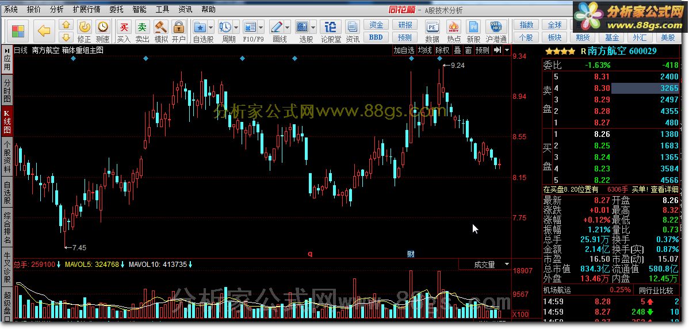This screenshot has height=329, width=689.
Task: Click the 板块 sector button
Action: [555, 37]
